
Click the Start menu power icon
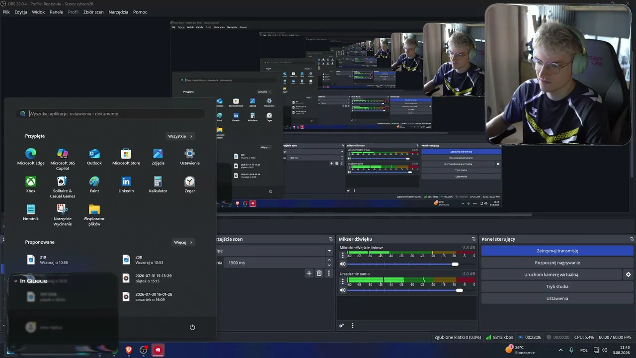[192, 327]
